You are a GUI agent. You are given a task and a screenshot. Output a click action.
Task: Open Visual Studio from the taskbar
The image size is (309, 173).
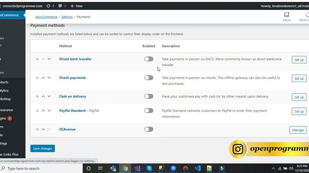click(x=137, y=168)
